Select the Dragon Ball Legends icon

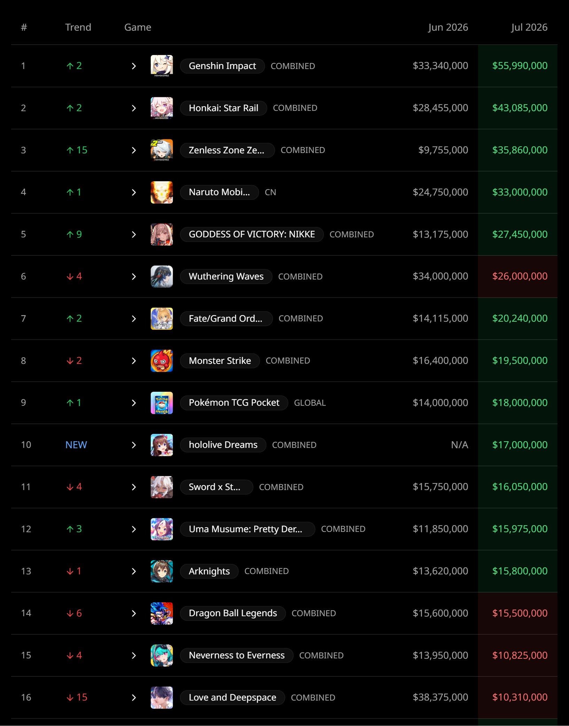162,613
